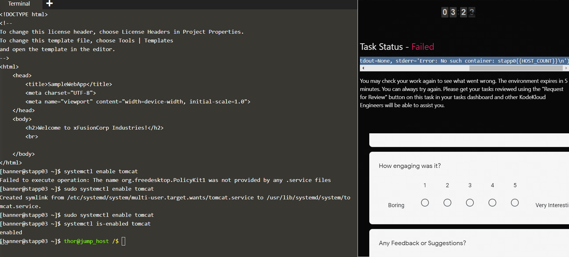Pick rating 5 next to Very Interesting
This screenshot has width=569, height=257.
pos(515,203)
